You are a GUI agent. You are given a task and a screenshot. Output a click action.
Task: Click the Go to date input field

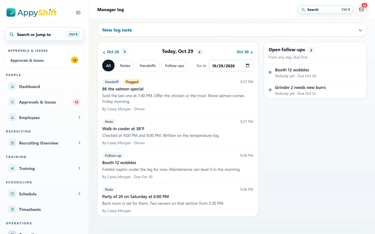point(231,66)
